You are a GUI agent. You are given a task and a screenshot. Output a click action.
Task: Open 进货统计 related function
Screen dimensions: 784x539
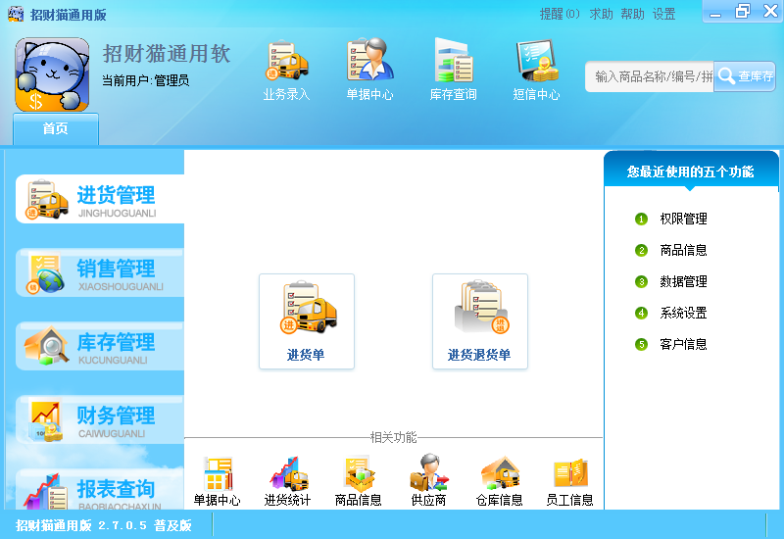click(287, 481)
